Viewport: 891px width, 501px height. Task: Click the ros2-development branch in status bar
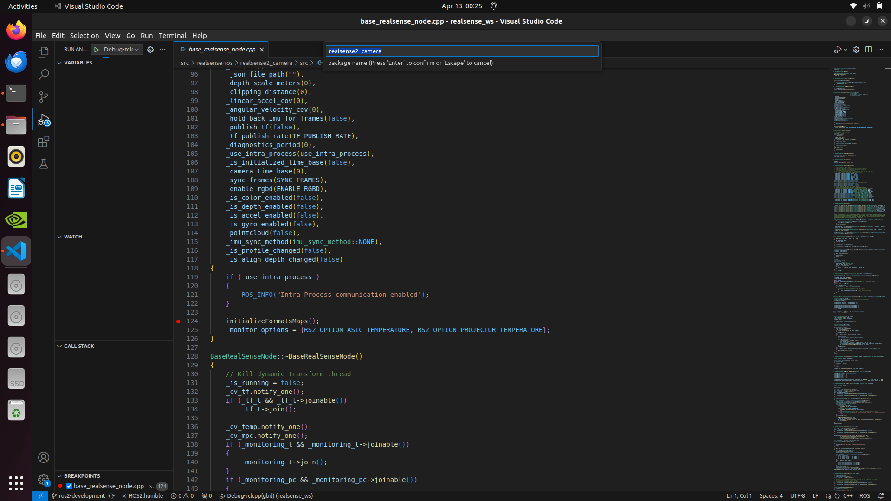tap(78, 496)
